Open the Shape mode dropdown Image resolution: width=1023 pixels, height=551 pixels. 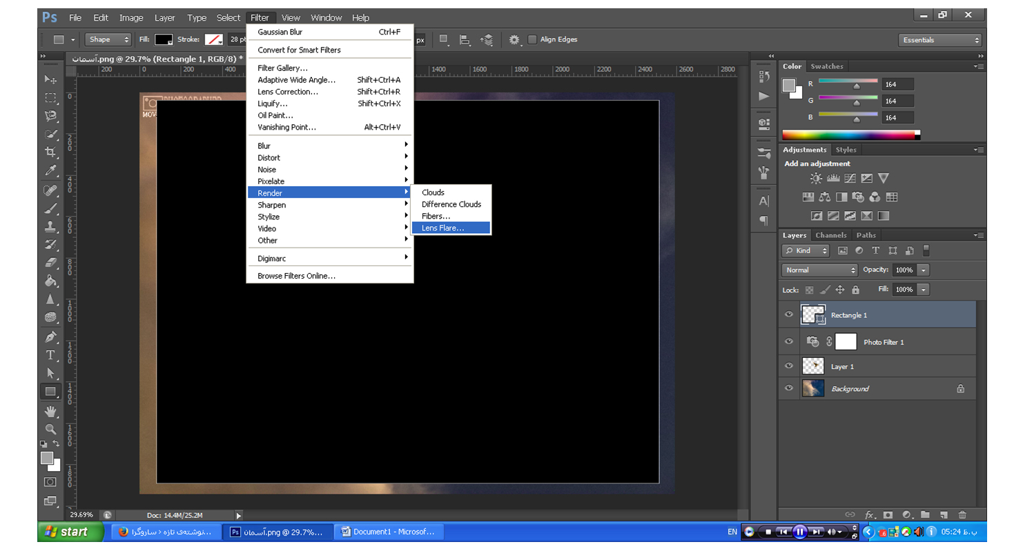tap(108, 39)
